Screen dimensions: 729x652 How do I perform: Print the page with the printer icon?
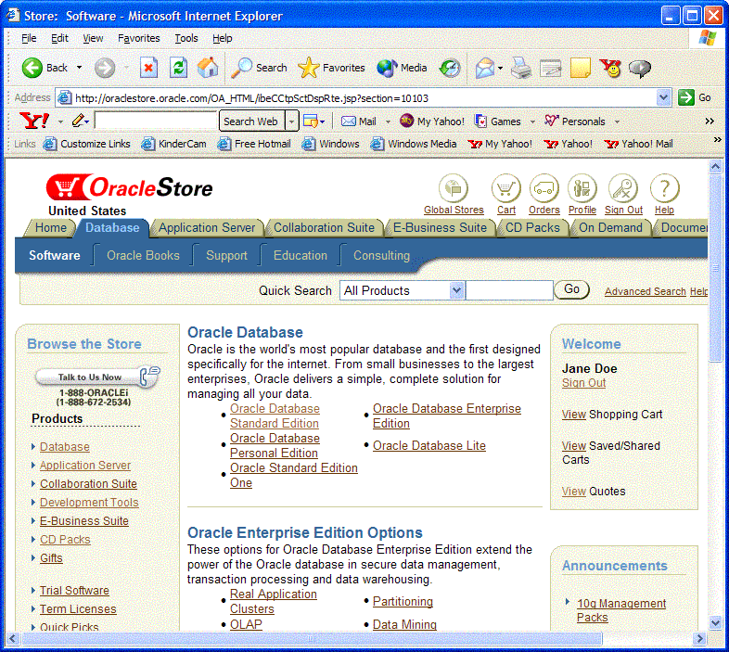click(520, 68)
